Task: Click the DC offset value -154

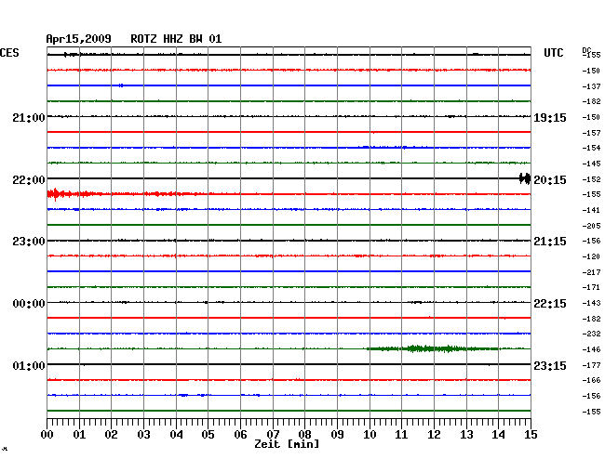Action: [x=591, y=148]
